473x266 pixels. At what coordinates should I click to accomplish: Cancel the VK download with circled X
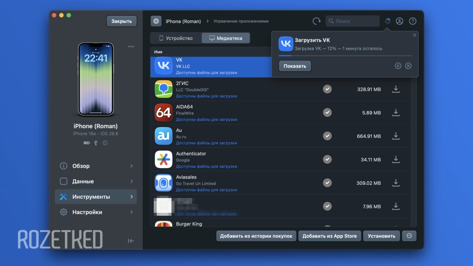(x=408, y=66)
